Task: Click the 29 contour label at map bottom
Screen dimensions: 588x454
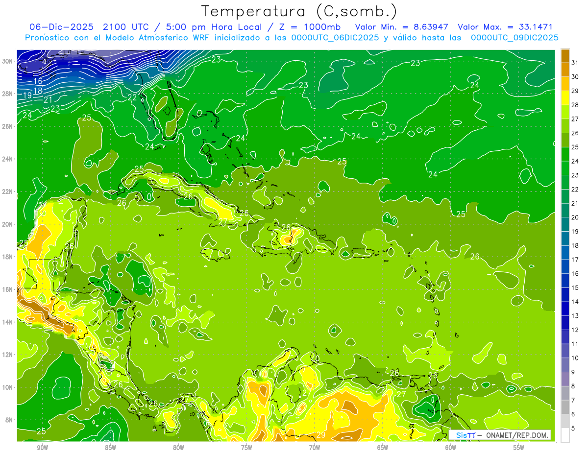Action: [x=321, y=434]
